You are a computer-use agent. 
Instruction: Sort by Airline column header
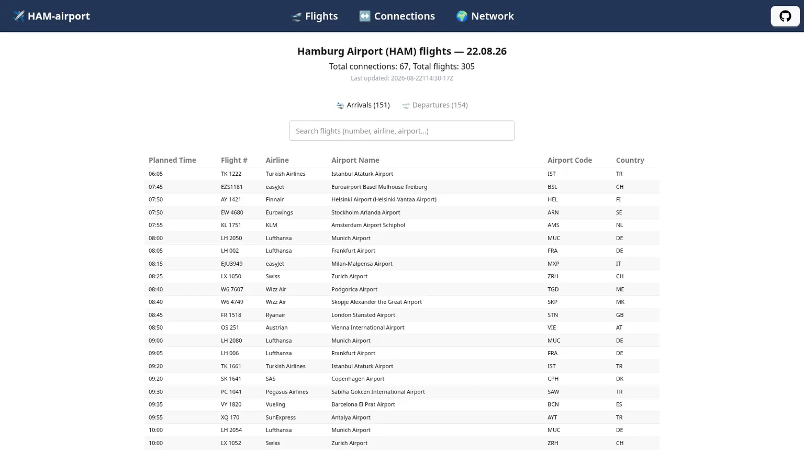[x=277, y=160]
